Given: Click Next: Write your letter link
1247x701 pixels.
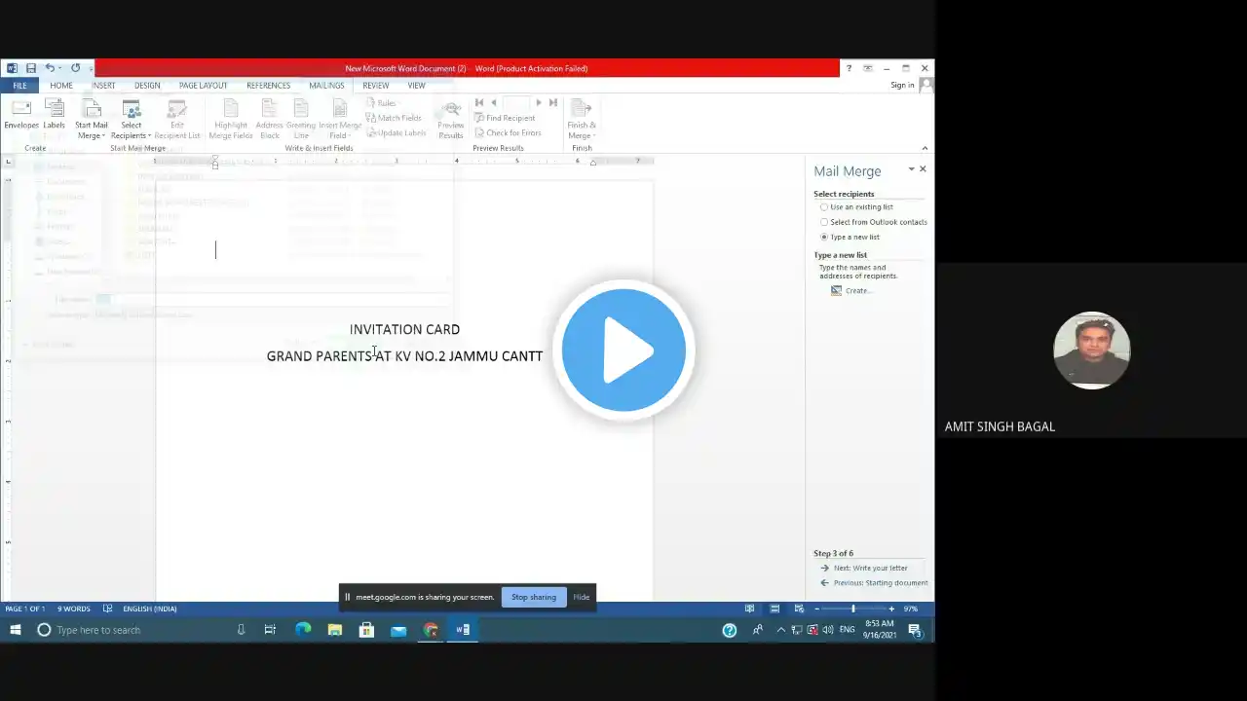Looking at the screenshot, I should 864,568.
